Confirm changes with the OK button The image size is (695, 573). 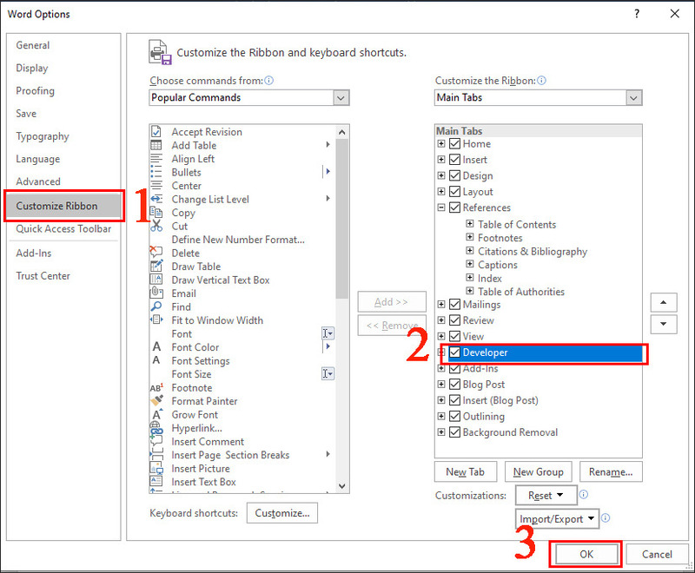pyautogui.click(x=585, y=554)
